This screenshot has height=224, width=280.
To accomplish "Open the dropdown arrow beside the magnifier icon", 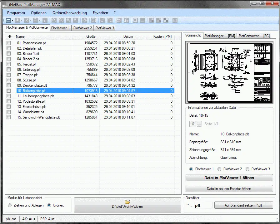I will (40, 21).
